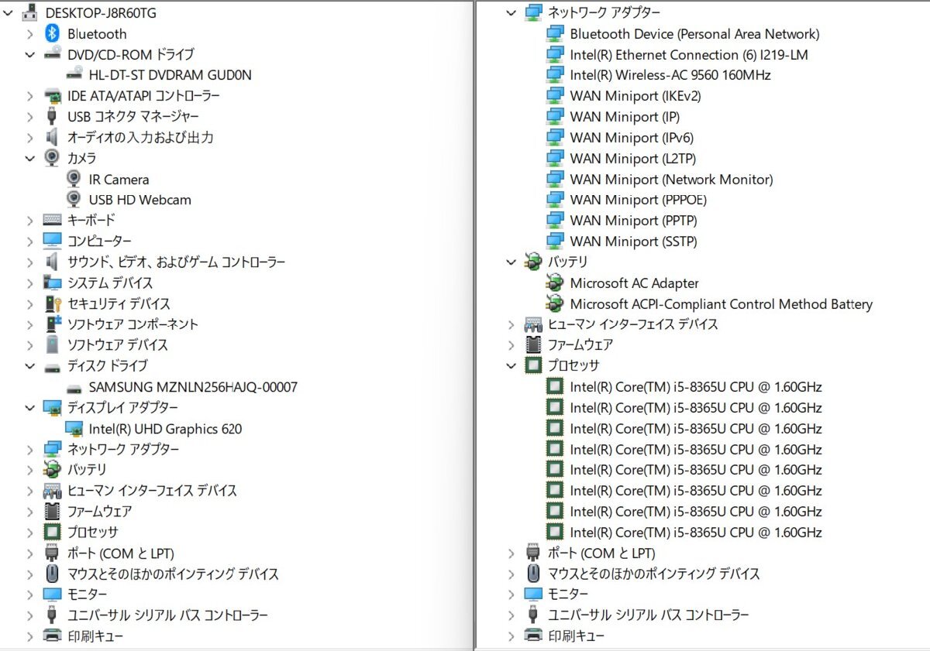The image size is (930, 651).
Task: Expand オーディオの入力および出力 with its arrow
Action: pos(29,137)
